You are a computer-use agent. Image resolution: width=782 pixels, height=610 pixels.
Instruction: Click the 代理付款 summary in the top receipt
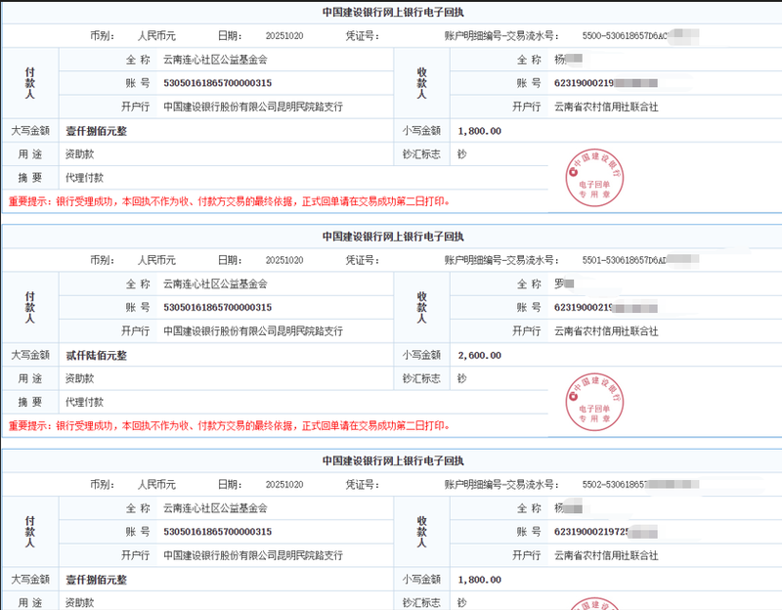pos(84,178)
